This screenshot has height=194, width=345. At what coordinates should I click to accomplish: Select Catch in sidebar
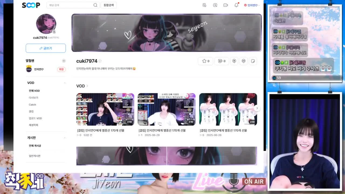click(x=32, y=105)
